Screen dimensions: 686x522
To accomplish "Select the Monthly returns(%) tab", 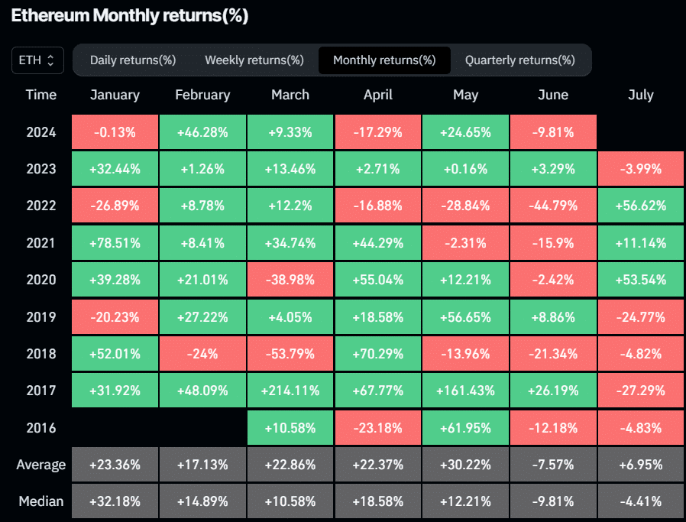I will click(384, 60).
